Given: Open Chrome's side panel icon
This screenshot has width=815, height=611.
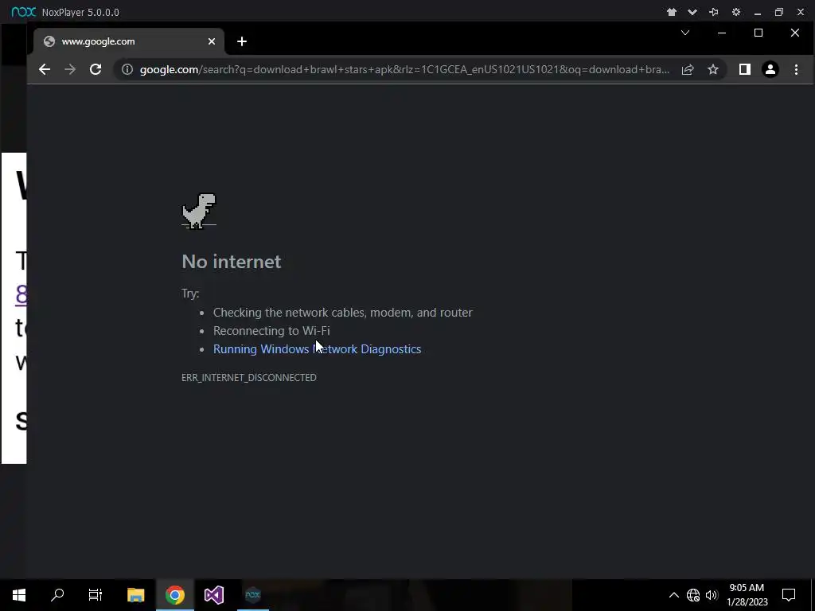Looking at the screenshot, I should tap(745, 70).
